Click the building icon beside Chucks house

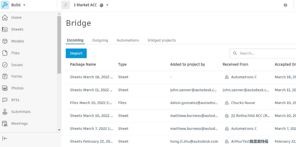pos(227,103)
